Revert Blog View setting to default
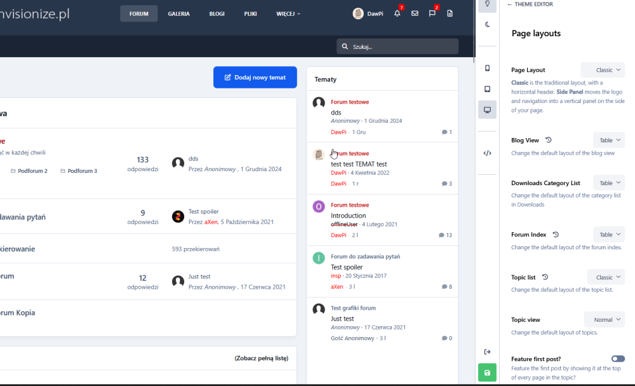This screenshot has height=386, width=635. click(549, 140)
